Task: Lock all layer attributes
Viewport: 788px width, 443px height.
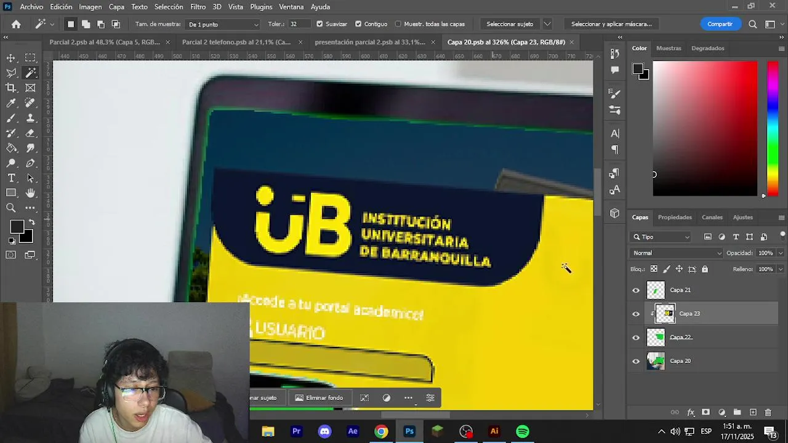Action: pos(705,269)
